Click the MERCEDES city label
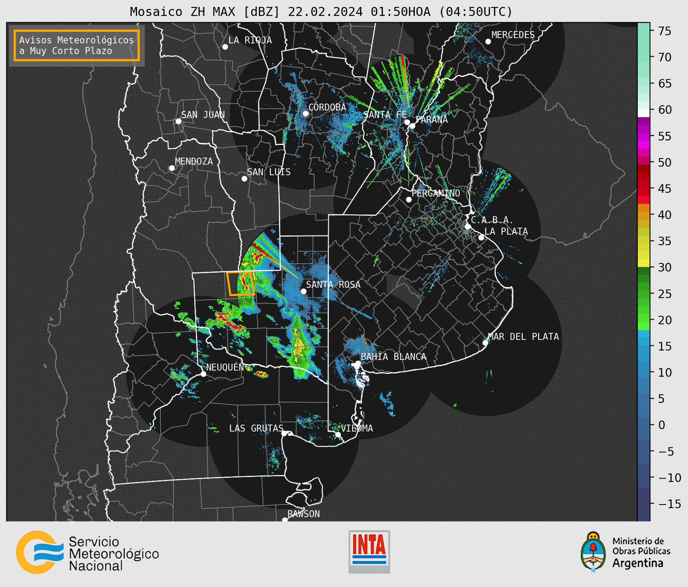This screenshot has height=587, width=688. (513, 35)
